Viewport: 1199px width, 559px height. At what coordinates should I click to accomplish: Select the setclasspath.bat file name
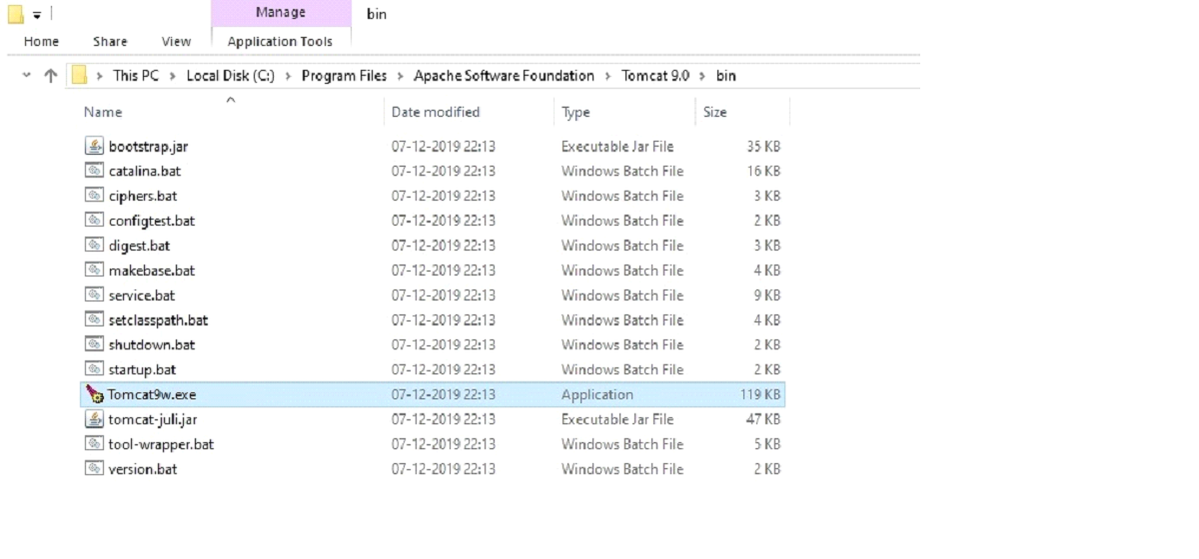pyautogui.click(x=158, y=320)
